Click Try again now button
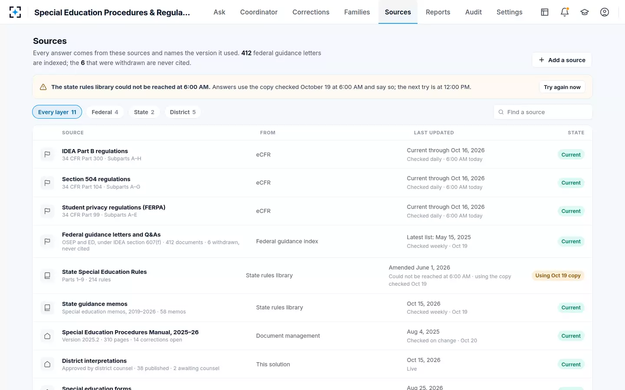 (562, 87)
